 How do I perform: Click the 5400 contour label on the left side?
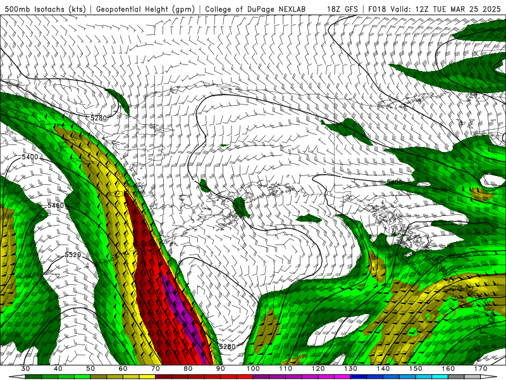tap(30, 157)
